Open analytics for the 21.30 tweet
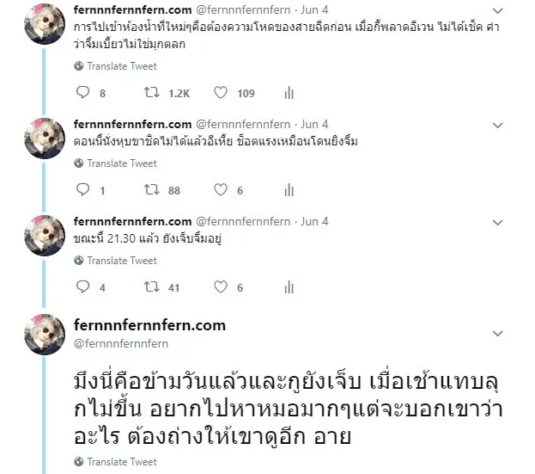 (x=289, y=287)
